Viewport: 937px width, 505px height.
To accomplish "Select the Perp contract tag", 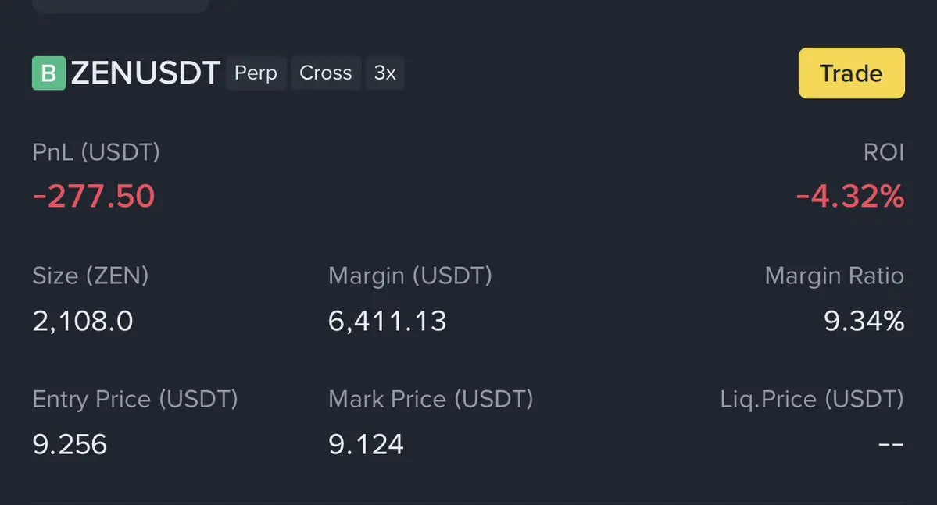I will click(x=256, y=73).
